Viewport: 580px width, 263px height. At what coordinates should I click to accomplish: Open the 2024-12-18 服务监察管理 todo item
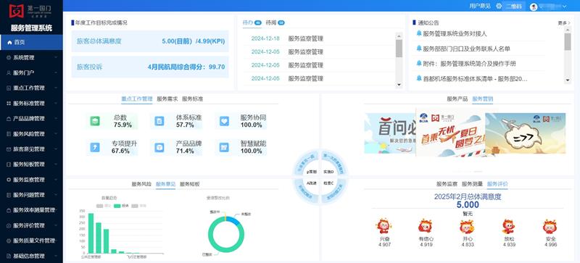(318, 38)
